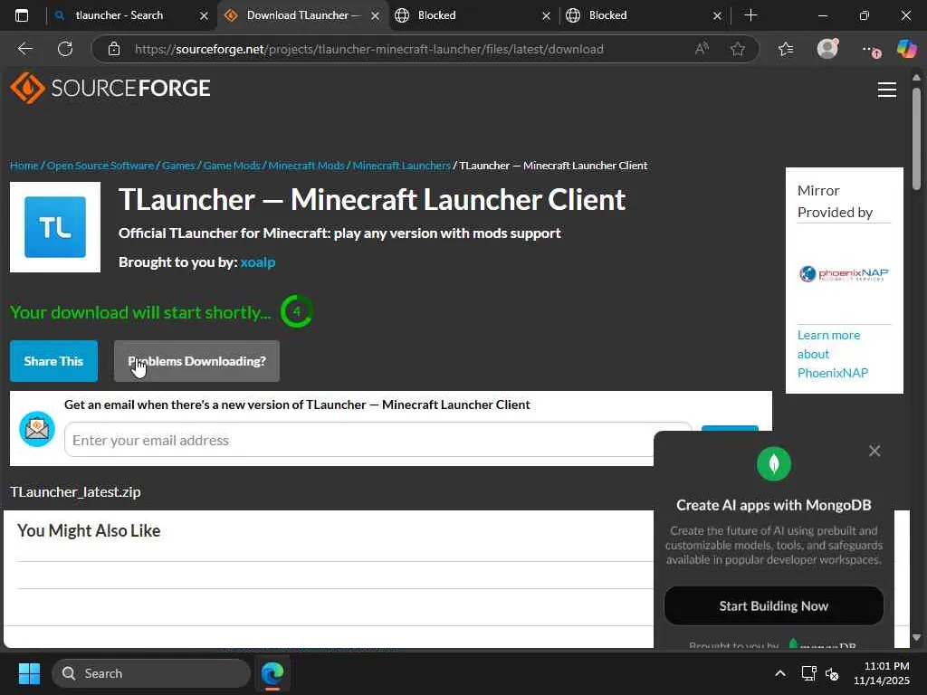Click Create AI apps with MongoDB heading
The height and width of the screenshot is (695, 927).
point(774,505)
